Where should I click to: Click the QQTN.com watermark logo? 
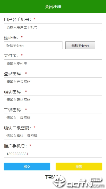point(78,182)
